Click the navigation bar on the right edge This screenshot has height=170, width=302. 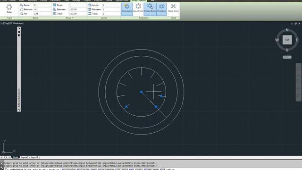tap(299, 82)
